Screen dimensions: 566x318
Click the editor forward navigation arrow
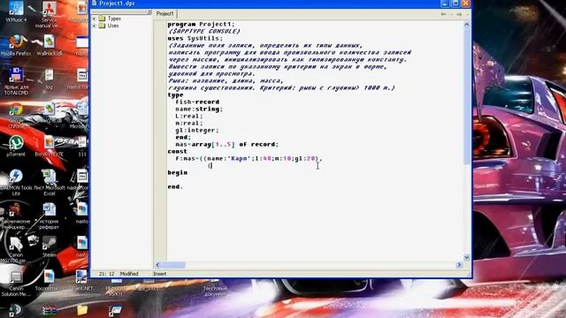459,14
